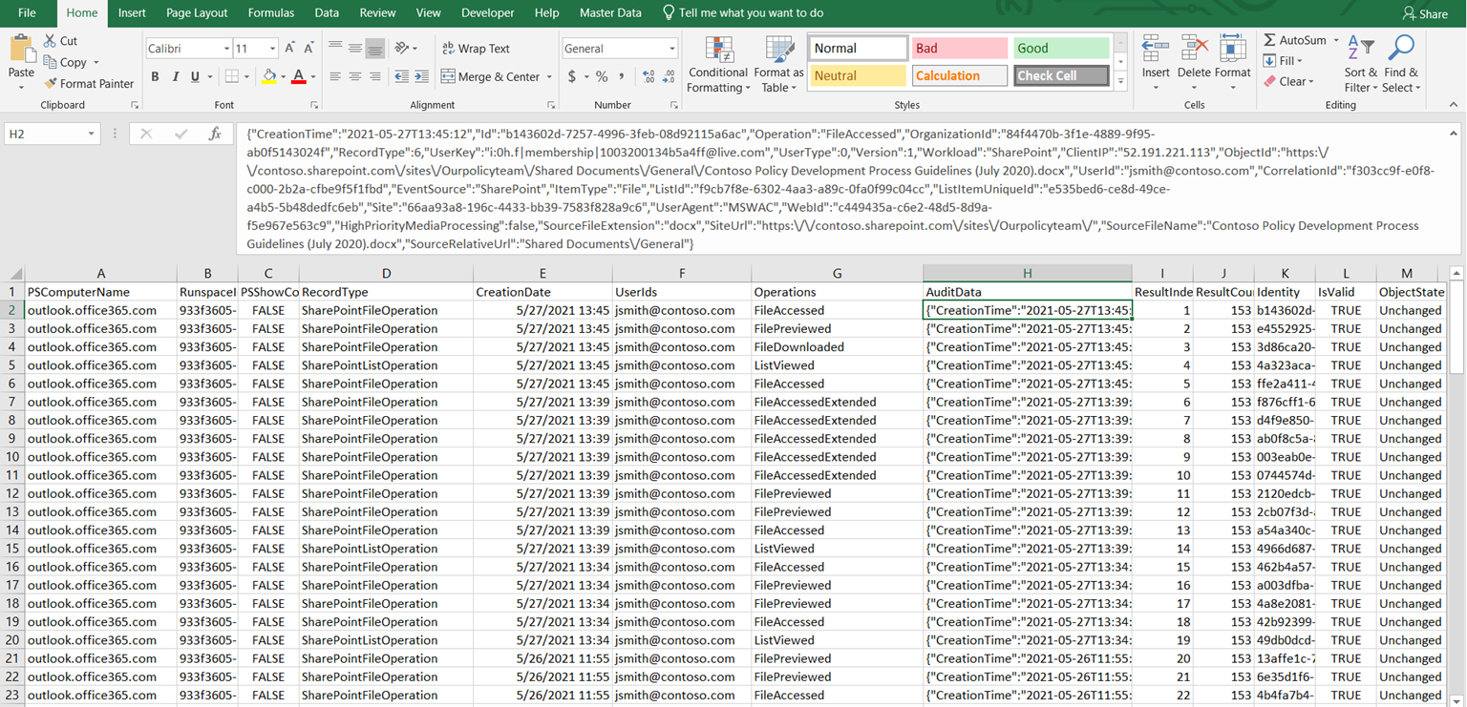
Task: Toggle Wrap Text
Action: [476, 49]
